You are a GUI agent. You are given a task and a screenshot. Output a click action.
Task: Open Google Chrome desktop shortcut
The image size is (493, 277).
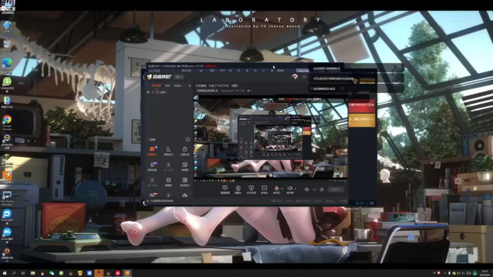click(x=7, y=122)
